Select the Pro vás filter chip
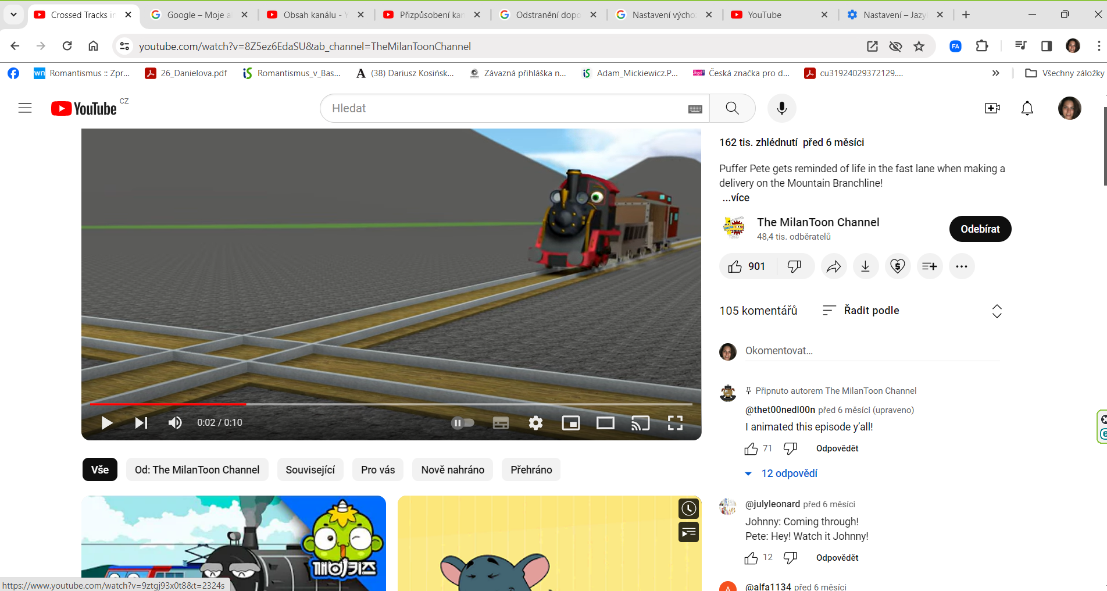 click(378, 469)
